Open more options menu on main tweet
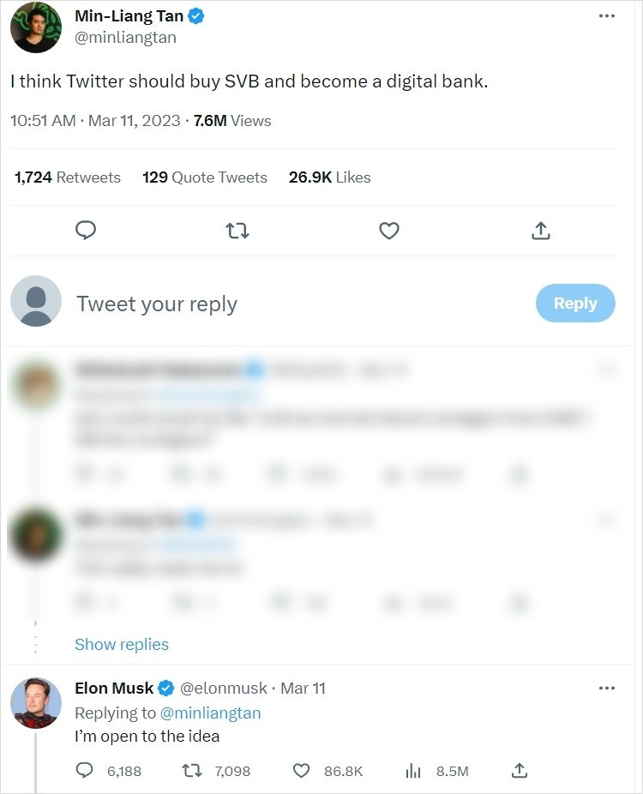643x794 pixels. (x=607, y=16)
